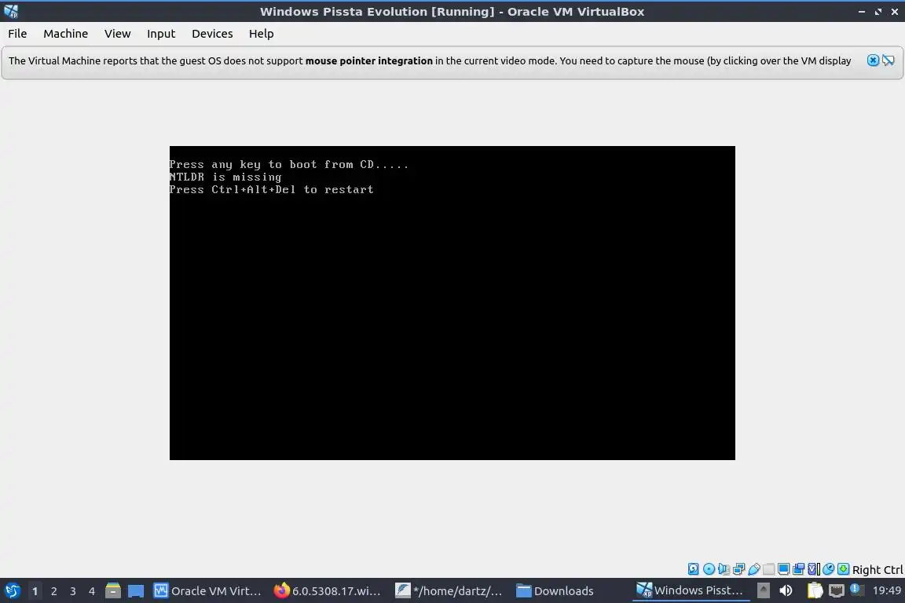Open the Devices menu
The image size is (905, 603).
[212, 34]
